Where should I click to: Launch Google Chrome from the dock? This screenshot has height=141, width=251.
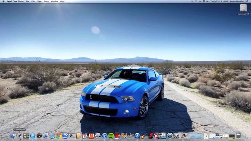[59, 136]
